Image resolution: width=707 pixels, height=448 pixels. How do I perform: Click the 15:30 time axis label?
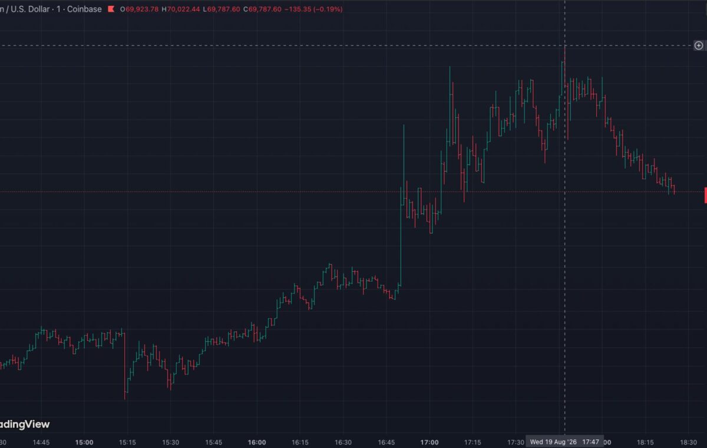pos(170,442)
